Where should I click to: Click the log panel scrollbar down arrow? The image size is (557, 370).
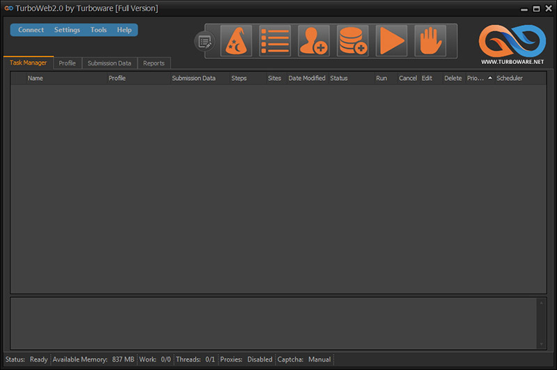(x=541, y=343)
